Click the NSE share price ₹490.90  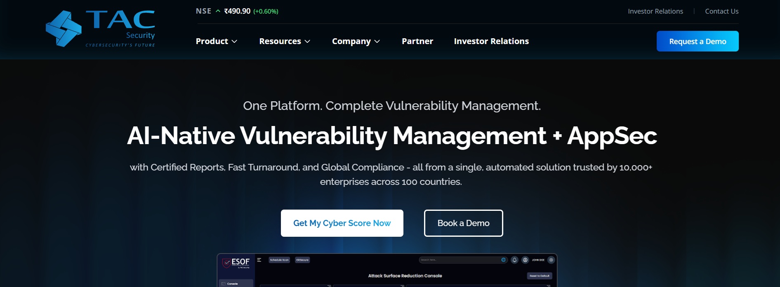click(x=237, y=11)
